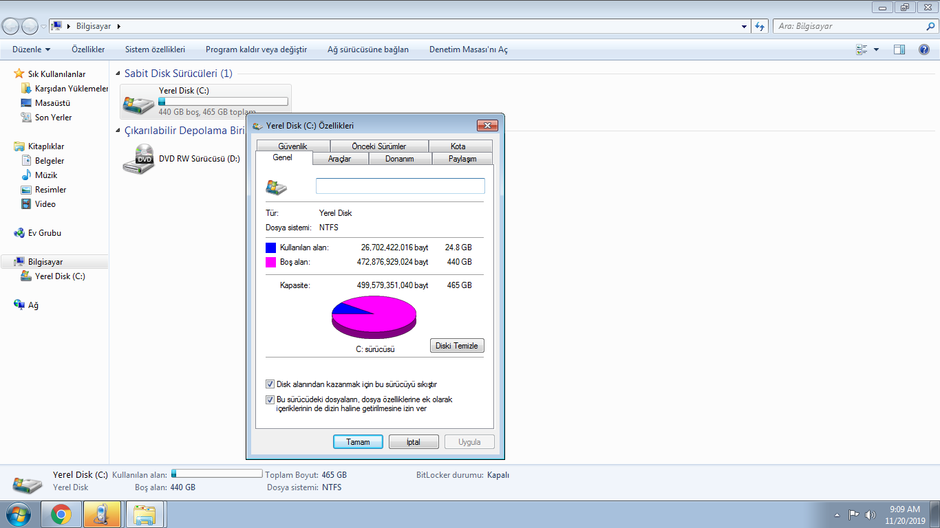940x528 pixels.
Task: Open the view options dropdown arrow
Action: click(876, 49)
